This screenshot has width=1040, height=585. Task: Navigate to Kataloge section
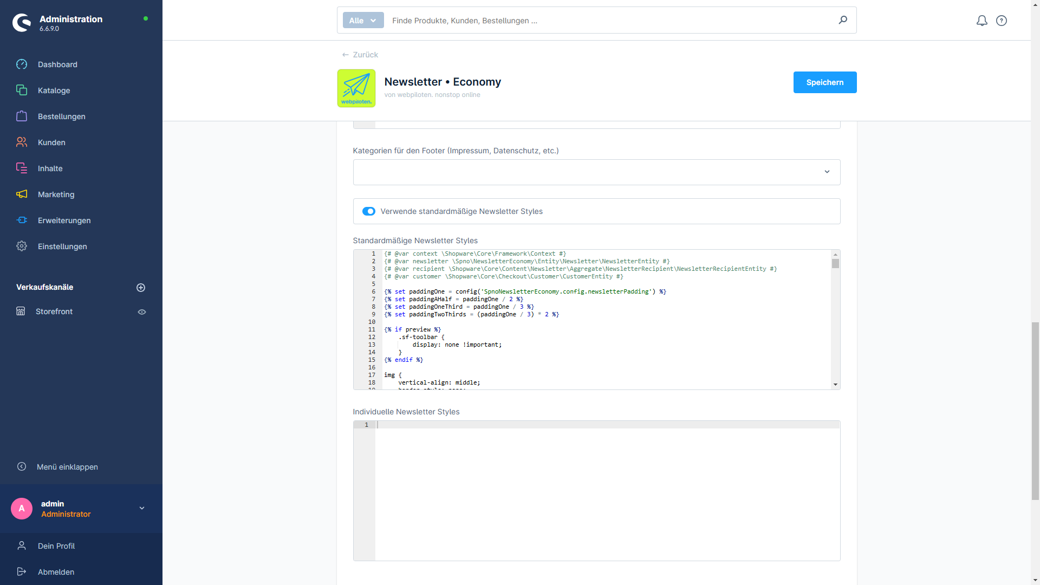point(54,90)
